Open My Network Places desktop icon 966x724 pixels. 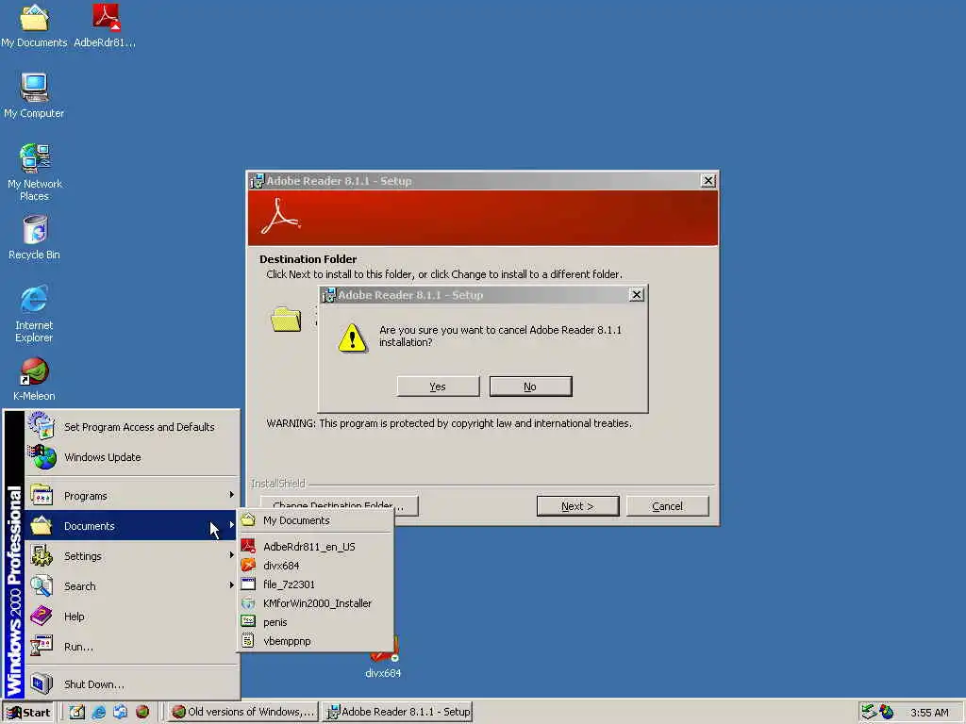click(x=35, y=173)
